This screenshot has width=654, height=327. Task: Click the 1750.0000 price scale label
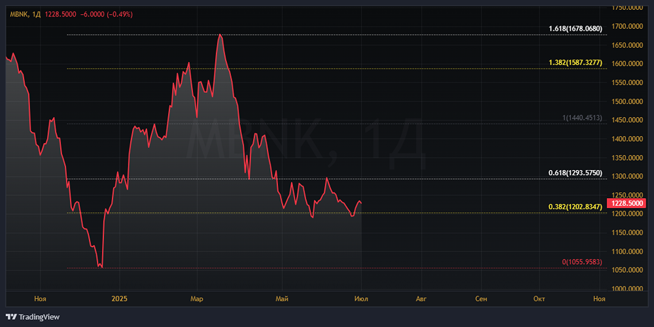coord(627,7)
